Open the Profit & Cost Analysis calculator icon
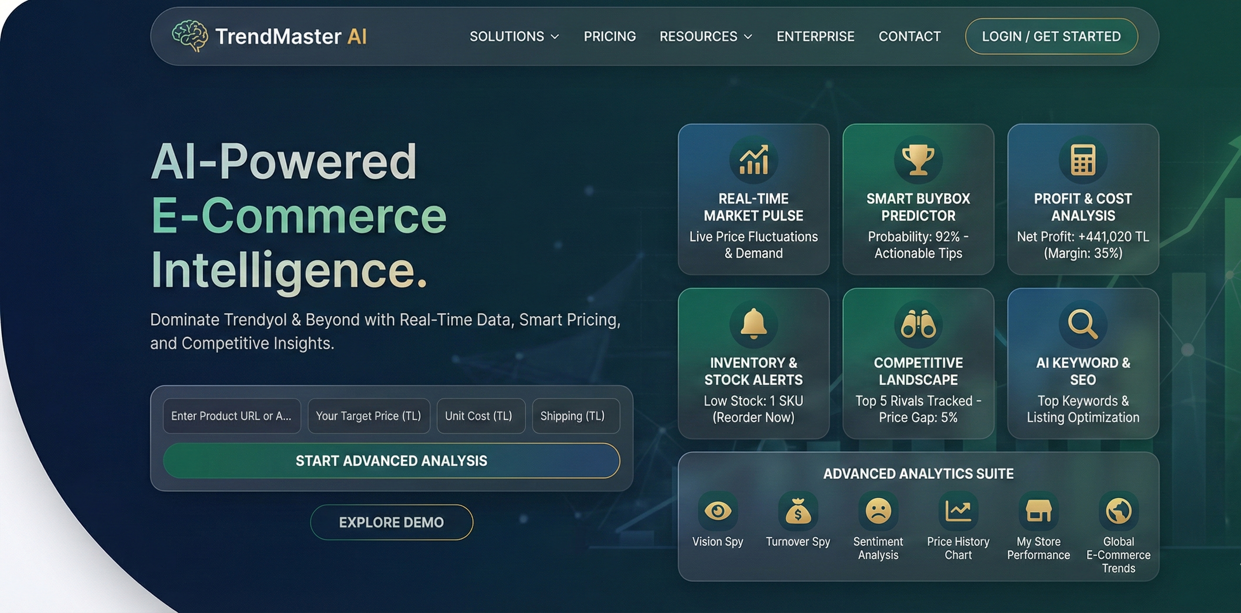Viewport: 1241px width, 613px height. point(1083,159)
